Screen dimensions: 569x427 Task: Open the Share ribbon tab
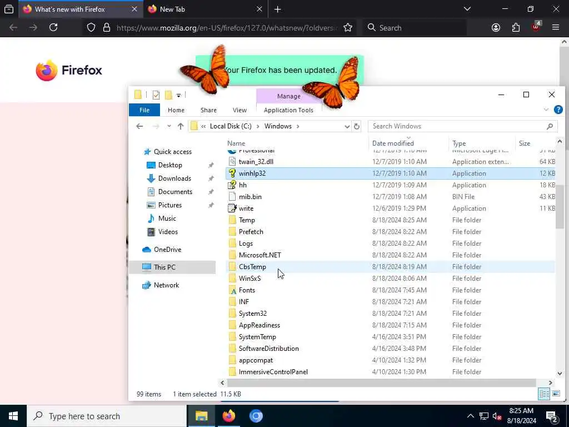[208, 110]
